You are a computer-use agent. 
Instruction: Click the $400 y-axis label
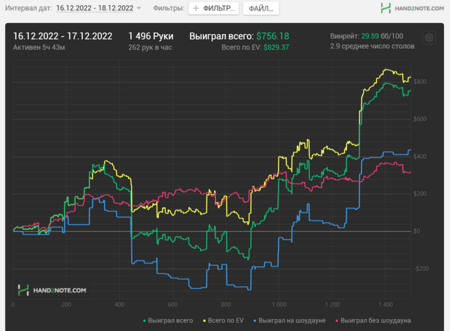click(420, 157)
